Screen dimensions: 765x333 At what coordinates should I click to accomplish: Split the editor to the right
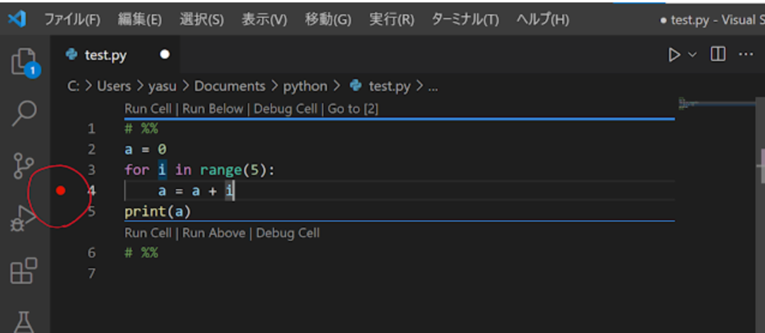[718, 55]
